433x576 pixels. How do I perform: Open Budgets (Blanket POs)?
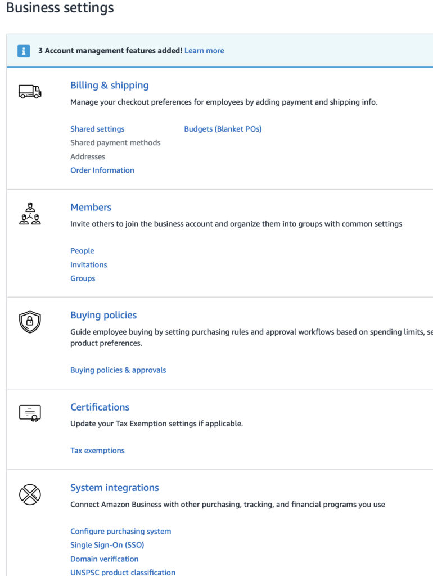(223, 129)
